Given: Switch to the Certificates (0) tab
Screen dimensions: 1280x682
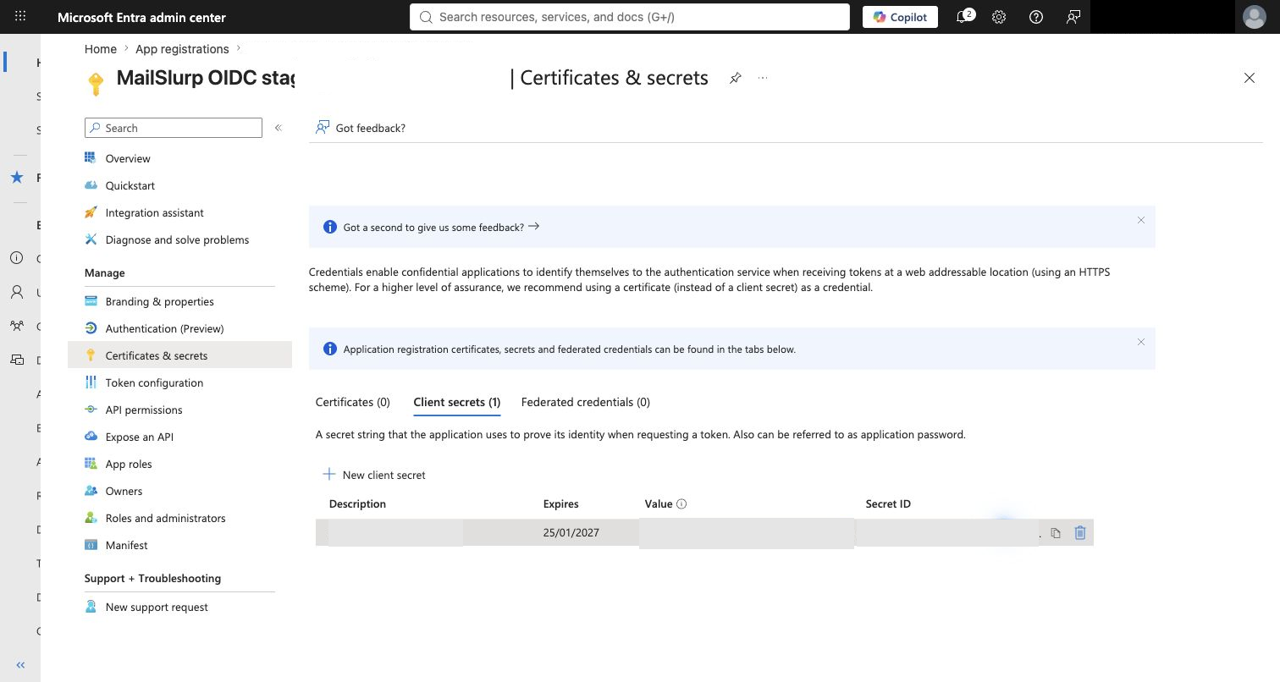Looking at the screenshot, I should pos(353,402).
